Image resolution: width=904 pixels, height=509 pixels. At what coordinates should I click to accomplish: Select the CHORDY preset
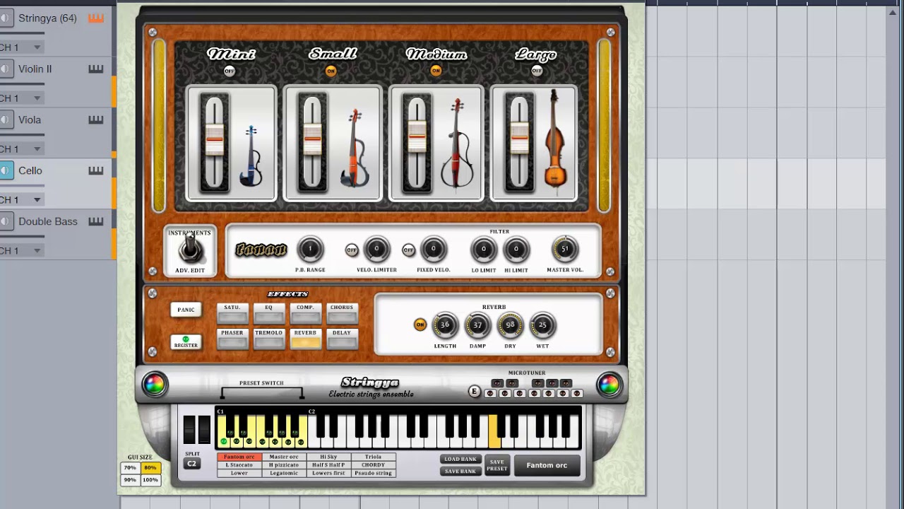click(373, 465)
